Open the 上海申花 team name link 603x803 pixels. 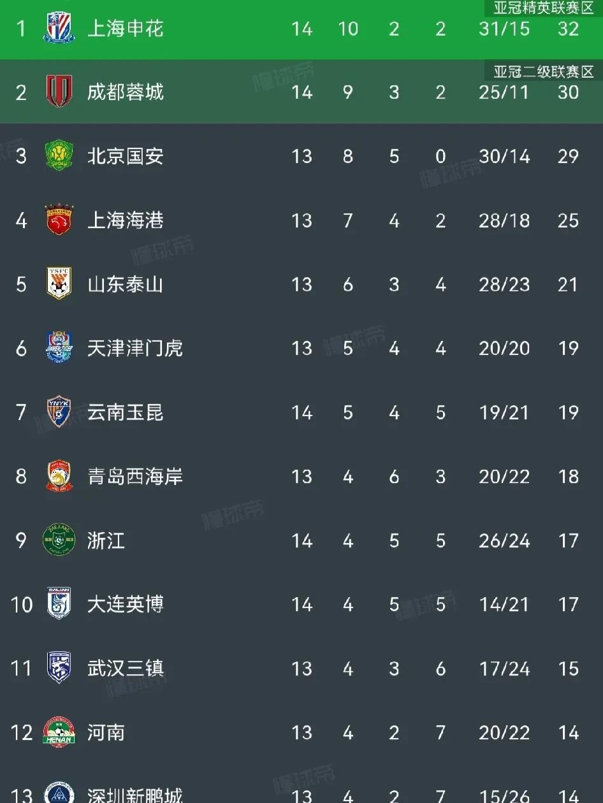126,29
